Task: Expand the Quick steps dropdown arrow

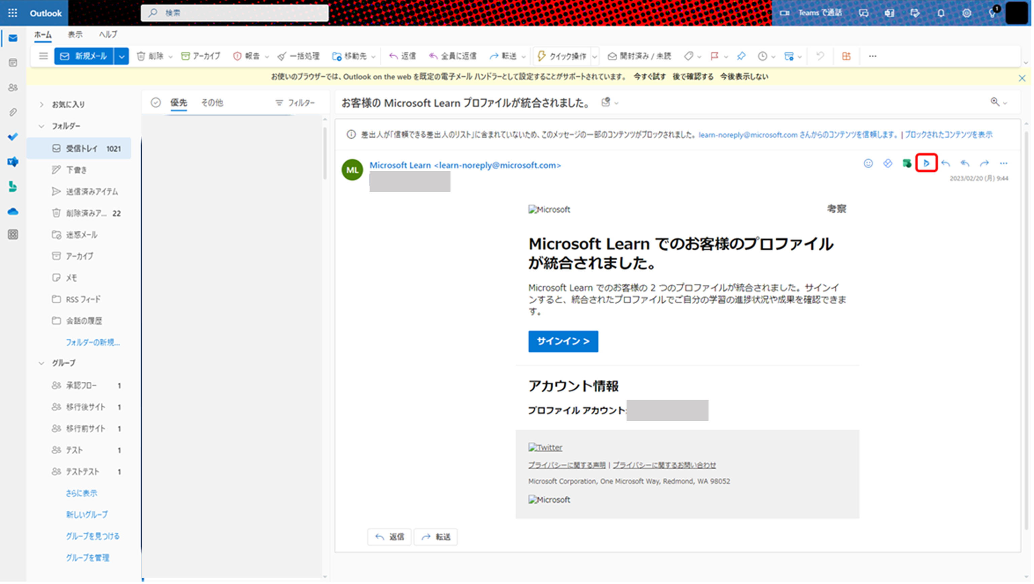Action: coord(595,57)
